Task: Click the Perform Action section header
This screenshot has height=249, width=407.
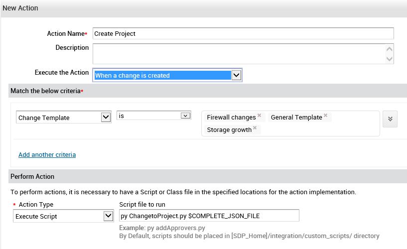Action: tap(32, 176)
